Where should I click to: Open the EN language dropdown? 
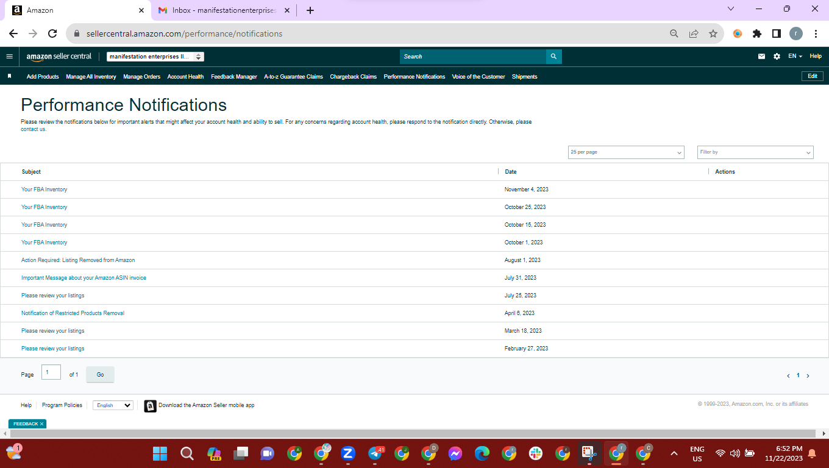795,56
